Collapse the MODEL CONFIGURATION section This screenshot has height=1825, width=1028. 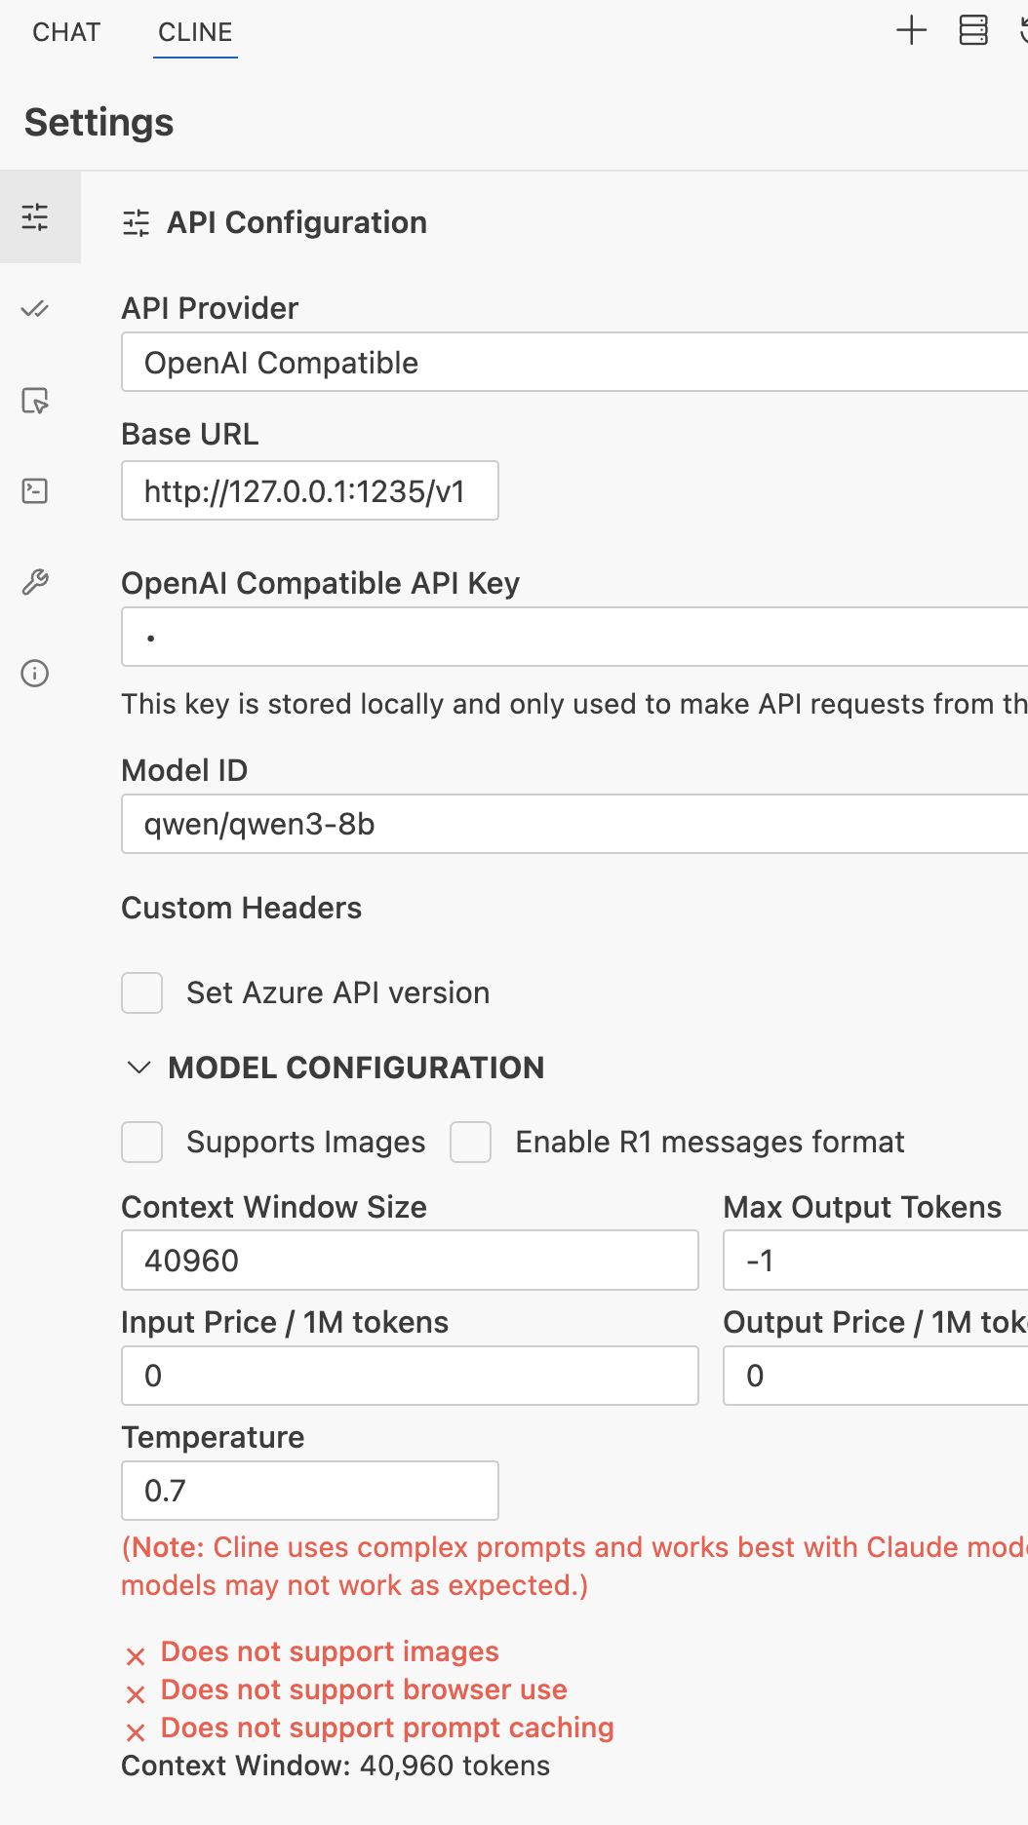click(x=139, y=1068)
